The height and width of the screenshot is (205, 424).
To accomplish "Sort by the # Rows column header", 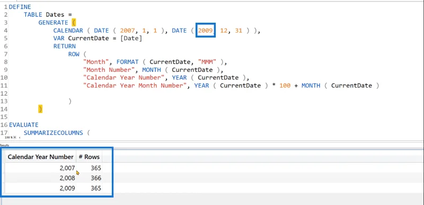I will coord(89,157).
